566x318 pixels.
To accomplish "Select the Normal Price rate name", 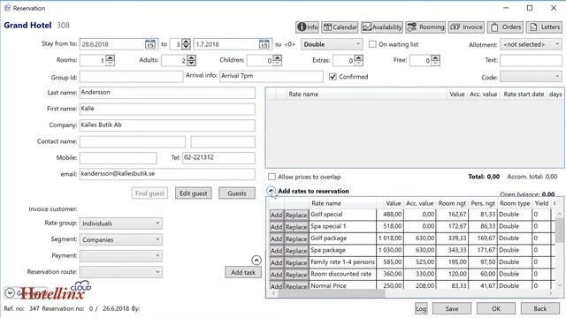I will coord(328,285).
